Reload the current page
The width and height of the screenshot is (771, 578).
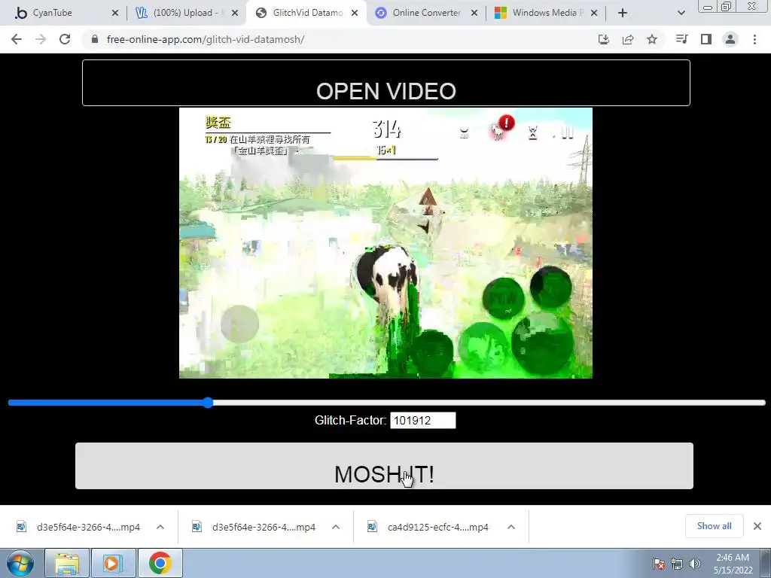pos(65,39)
